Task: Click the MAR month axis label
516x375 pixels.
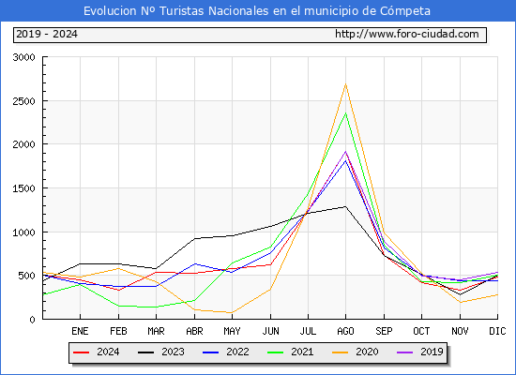Action: [156, 331]
